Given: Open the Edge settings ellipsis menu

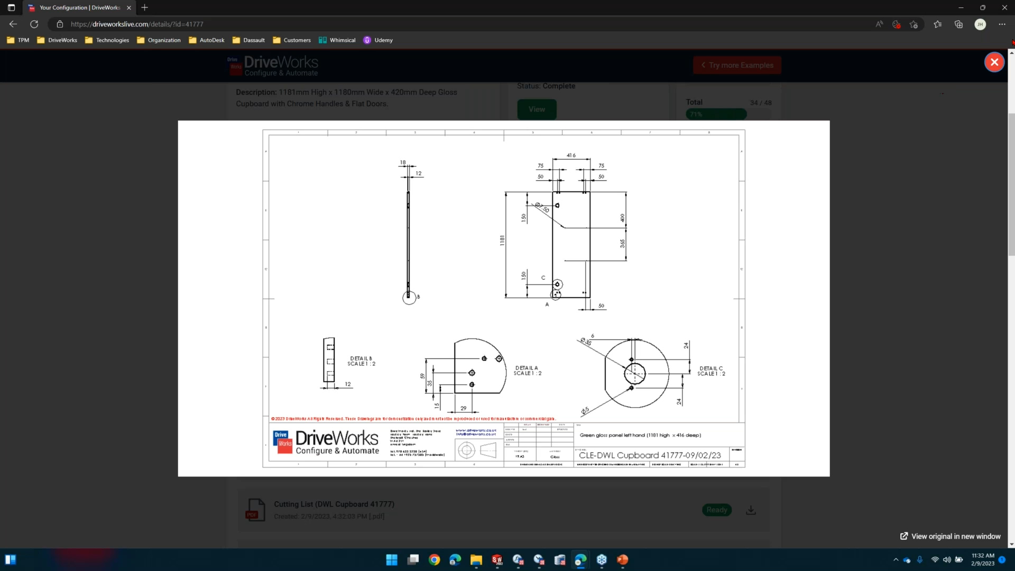Looking at the screenshot, I should [1002, 24].
